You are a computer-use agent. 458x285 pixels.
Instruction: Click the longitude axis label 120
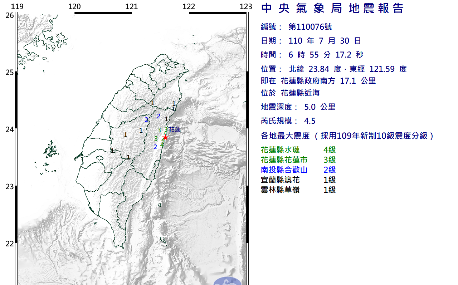(x=74, y=6)
